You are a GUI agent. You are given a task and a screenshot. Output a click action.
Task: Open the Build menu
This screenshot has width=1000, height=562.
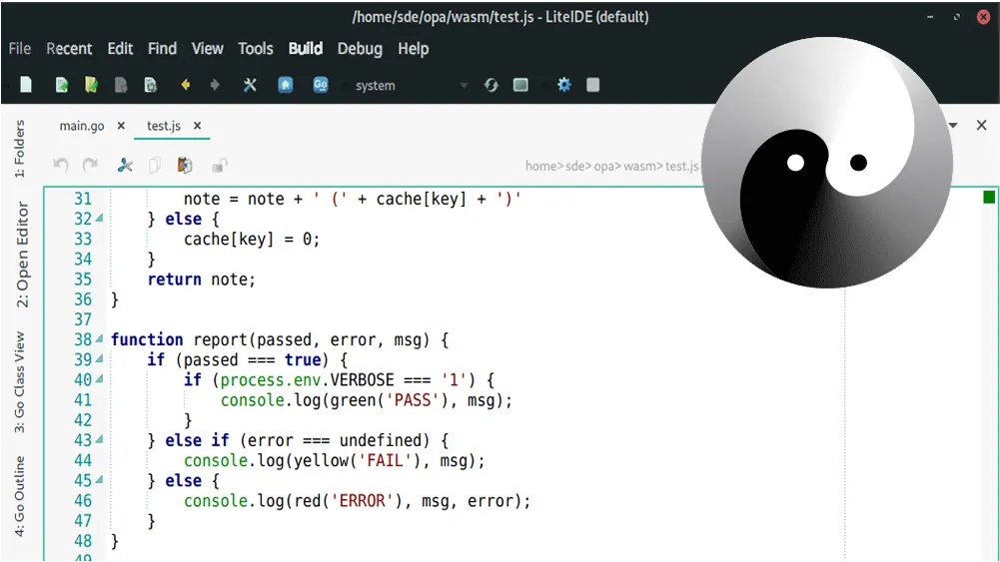(305, 48)
